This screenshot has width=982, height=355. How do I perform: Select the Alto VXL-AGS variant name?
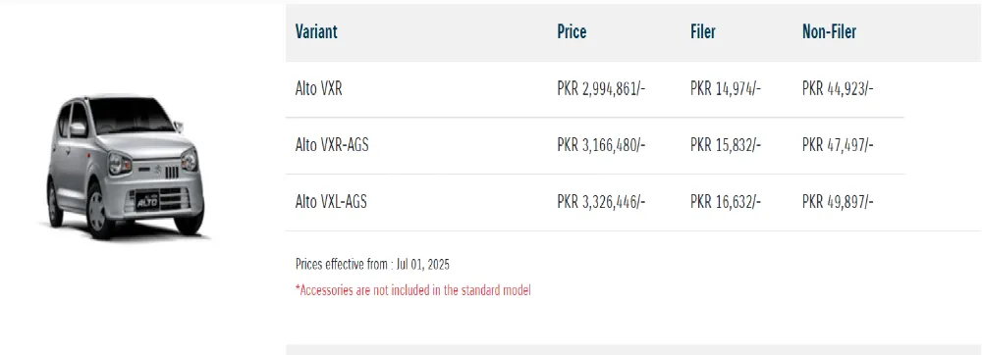331,202
